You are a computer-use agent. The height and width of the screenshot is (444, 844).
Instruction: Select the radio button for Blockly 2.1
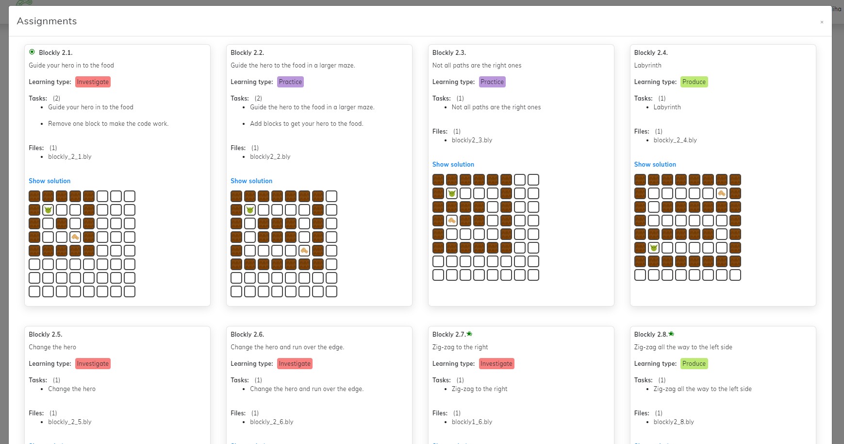[x=32, y=51]
